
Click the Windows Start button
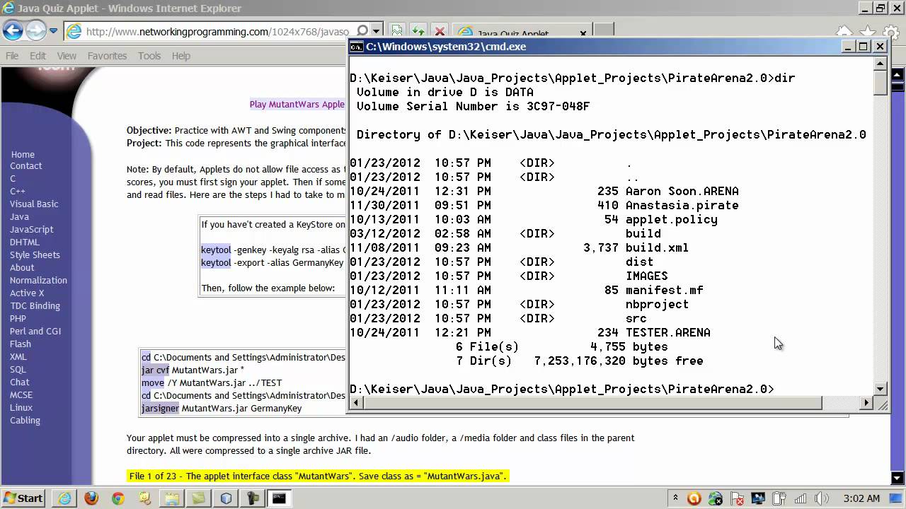22,498
